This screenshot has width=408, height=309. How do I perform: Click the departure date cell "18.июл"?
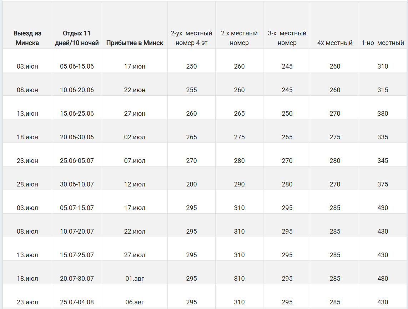[27, 279]
